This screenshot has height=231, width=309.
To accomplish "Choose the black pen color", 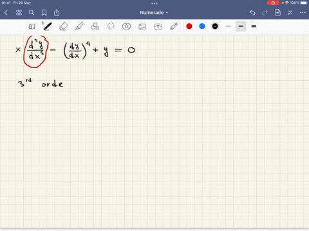I will click(215, 26).
